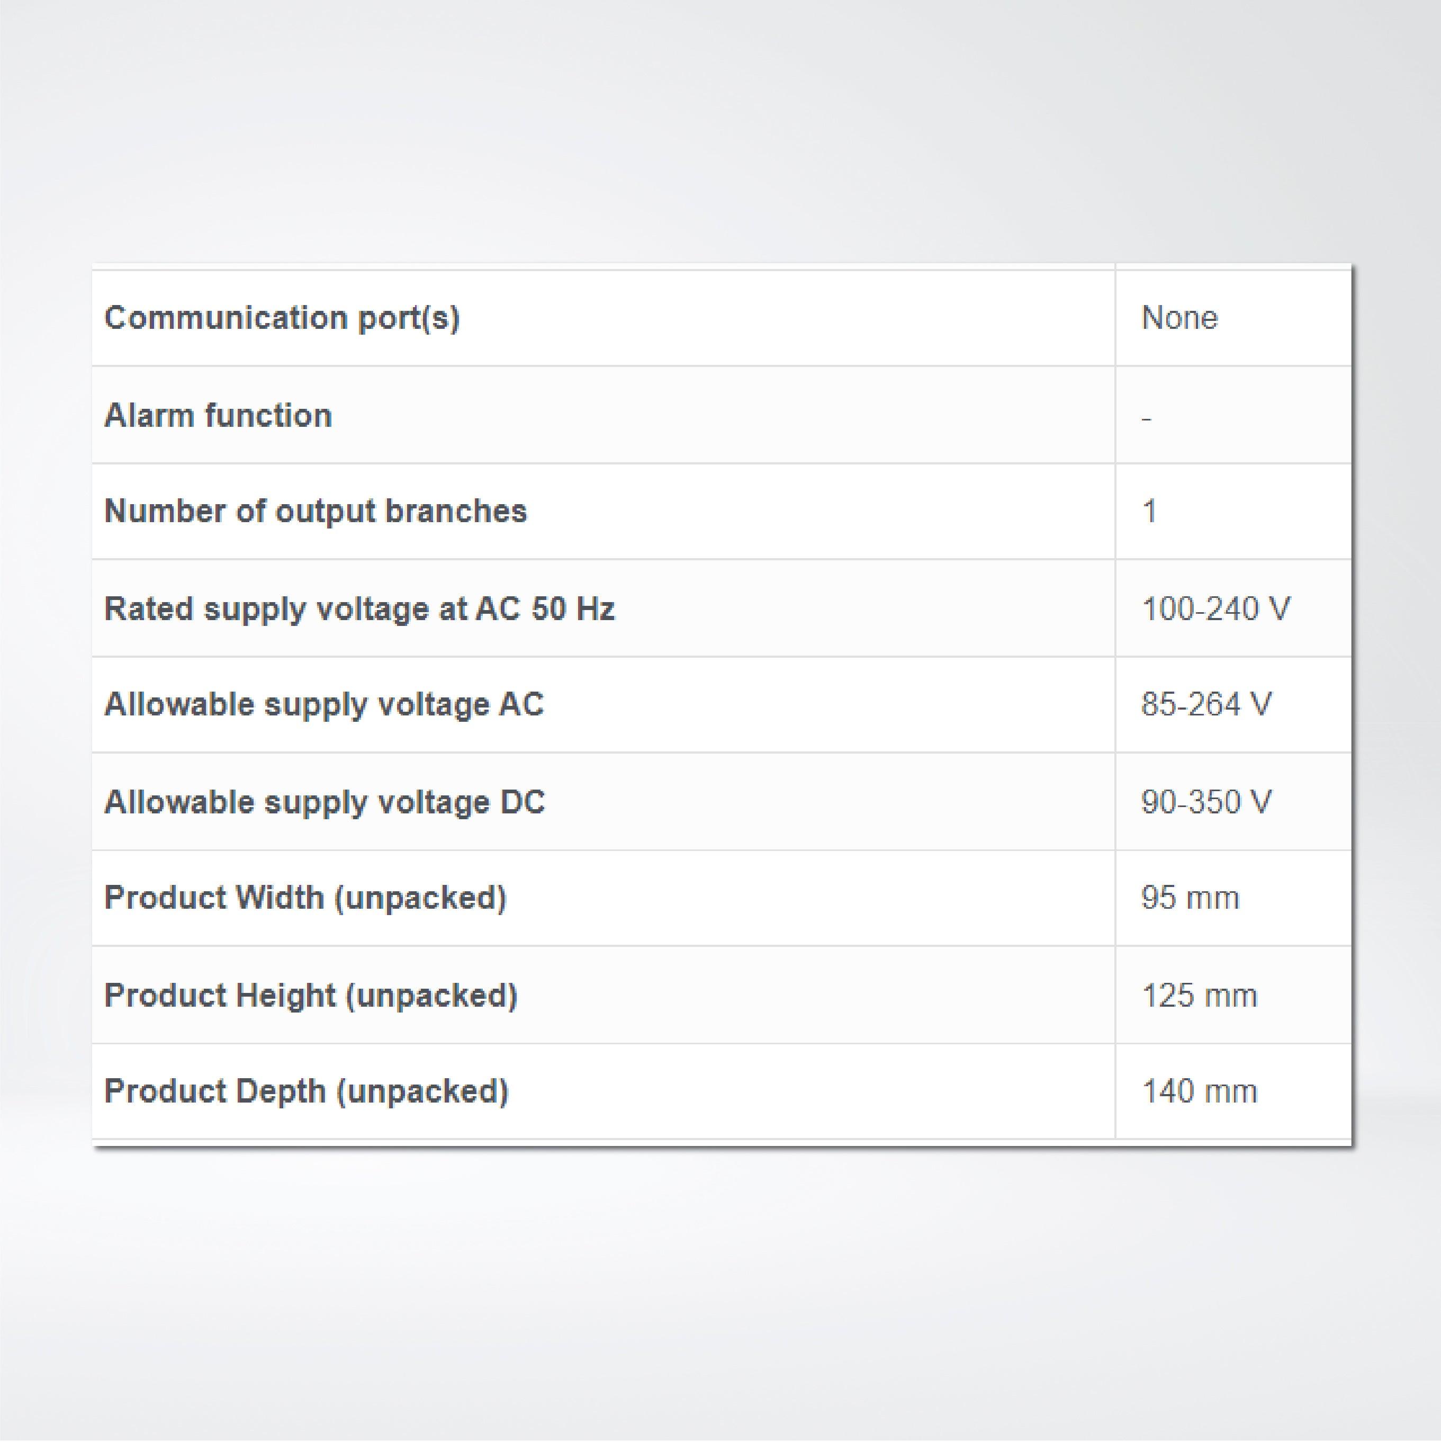Image resolution: width=1441 pixels, height=1442 pixels.
Task: Click the '85-264 V' value
Action: pyautogui.click(x=1206, y=704)
